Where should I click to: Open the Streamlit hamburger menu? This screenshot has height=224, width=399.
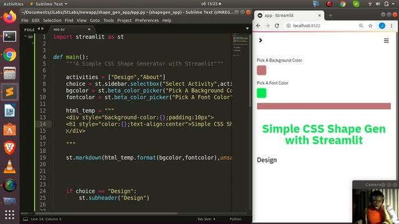tap(387, 40)
